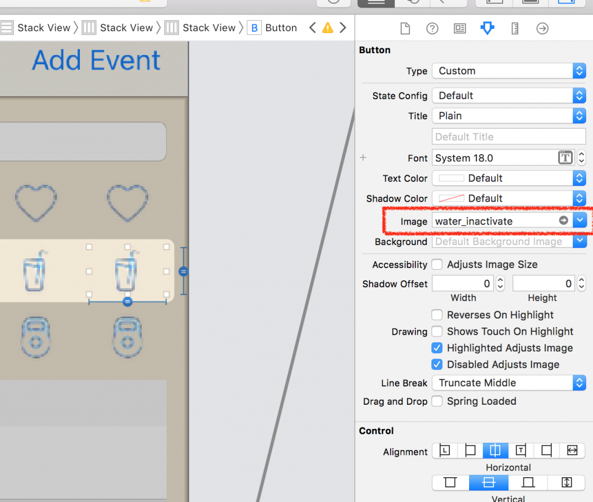Select fill vertical alignment icon
This screenshot has width=593, height=502.
point(566,483)
